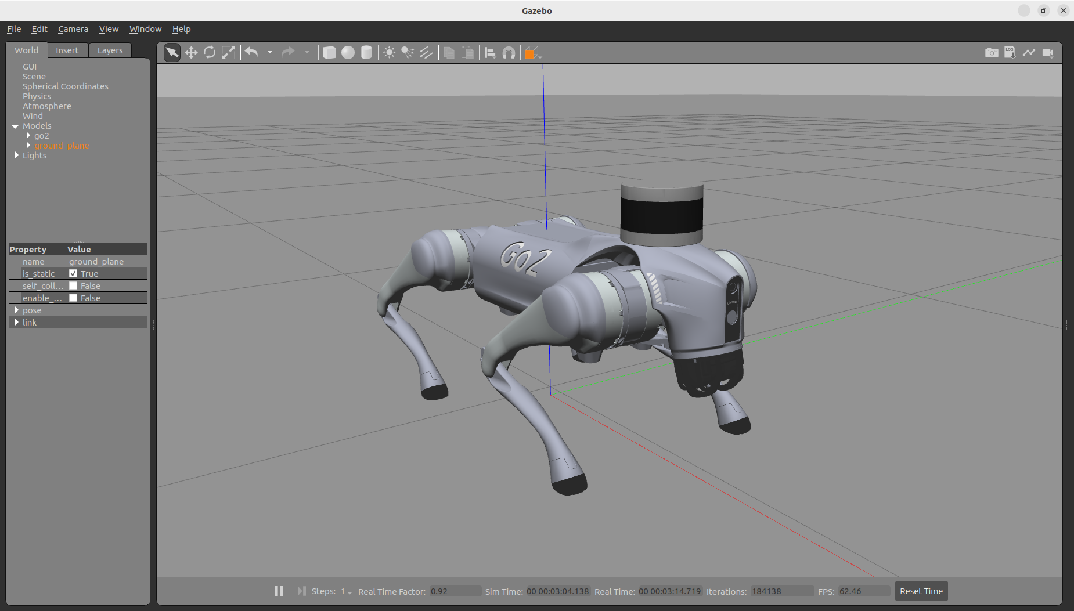Click the log data icon
The width and height of the screenshot is (1074, 611).
point(1010,53)
